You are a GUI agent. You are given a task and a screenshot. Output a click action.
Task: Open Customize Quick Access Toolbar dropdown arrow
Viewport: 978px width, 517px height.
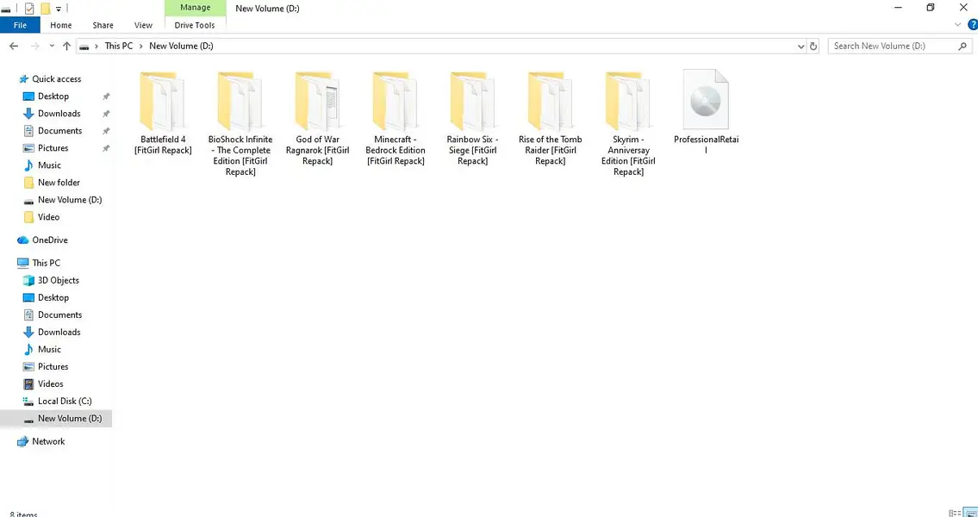pos(59,9)
